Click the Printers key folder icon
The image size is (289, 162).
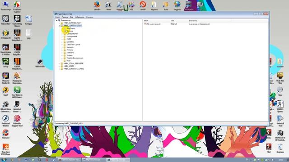tap(65, 50)
